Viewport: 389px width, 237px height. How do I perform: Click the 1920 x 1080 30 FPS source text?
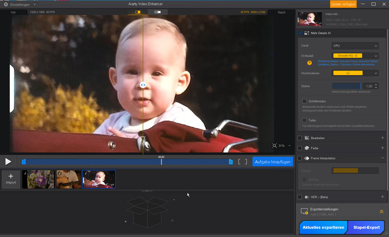coord(42,12)
